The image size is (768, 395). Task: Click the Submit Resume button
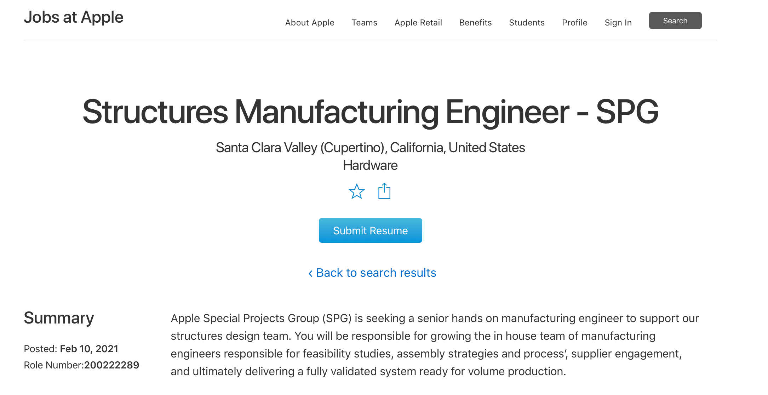370,230
